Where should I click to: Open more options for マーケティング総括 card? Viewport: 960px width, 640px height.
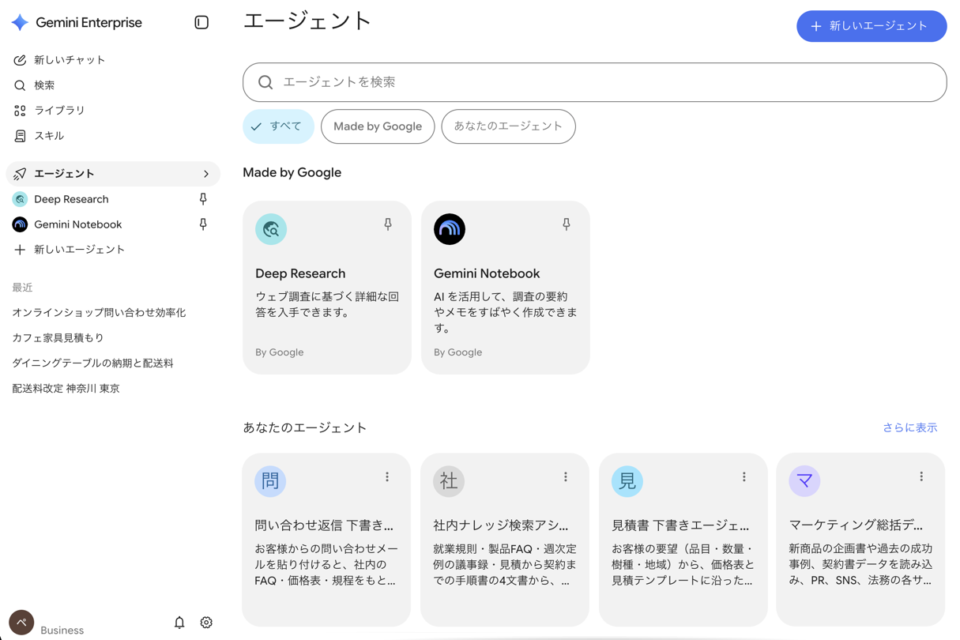921,476
